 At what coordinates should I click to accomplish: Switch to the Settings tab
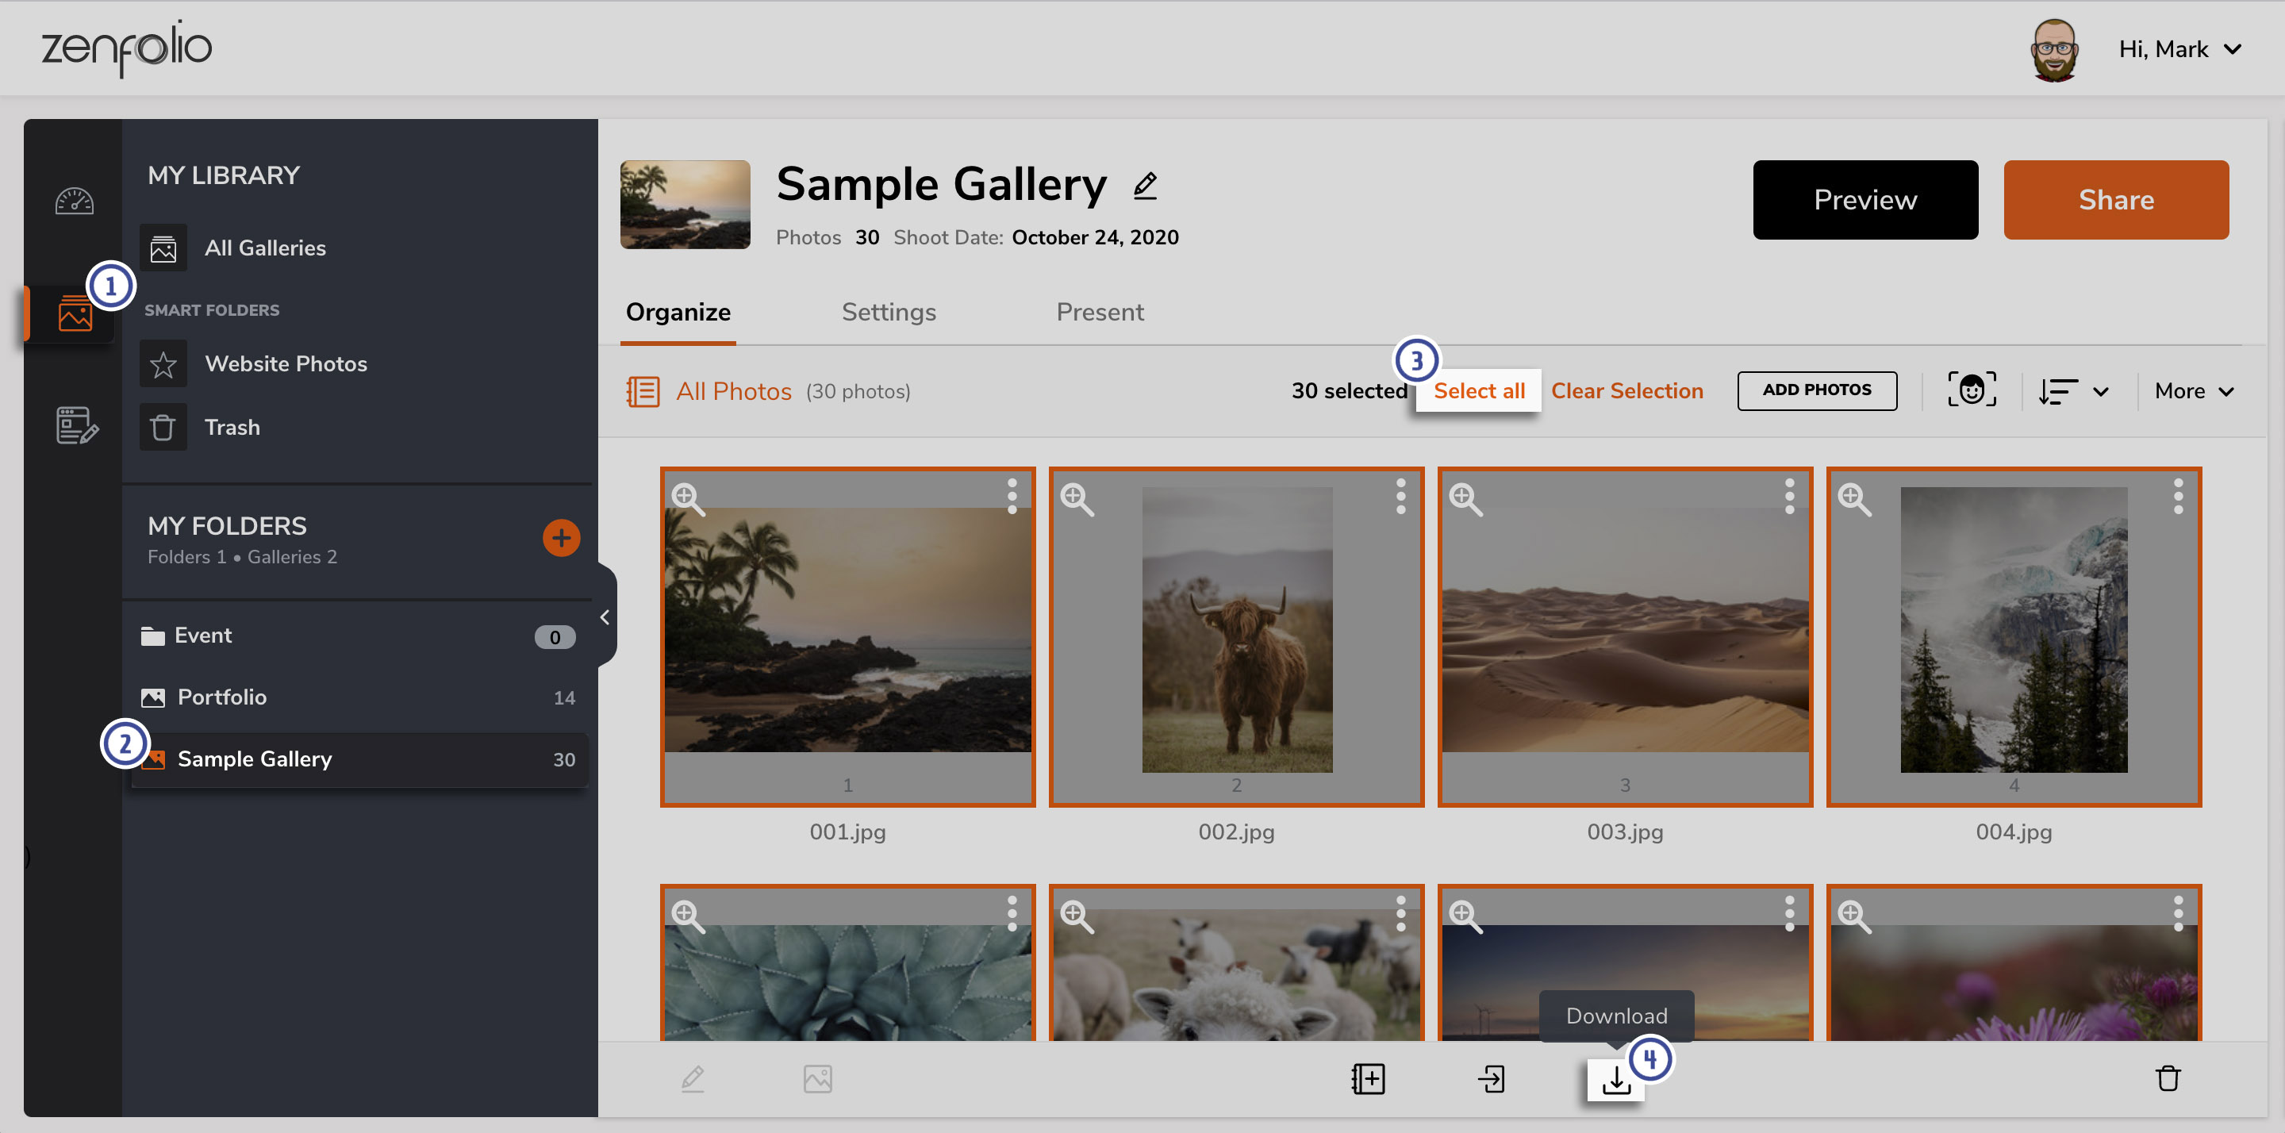(x=888, y=313)
